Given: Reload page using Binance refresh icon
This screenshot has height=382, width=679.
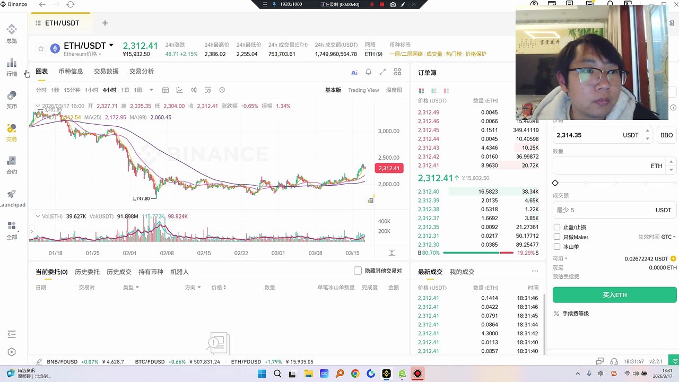Looking at the screenshot, I should click(71, 4).
